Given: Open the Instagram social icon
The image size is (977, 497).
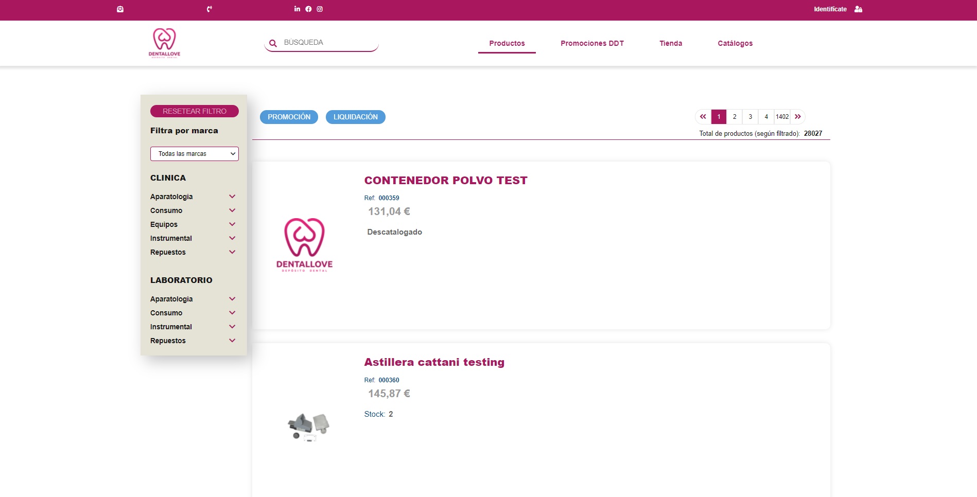Looking at the screenshot, I should pos(320,9).
